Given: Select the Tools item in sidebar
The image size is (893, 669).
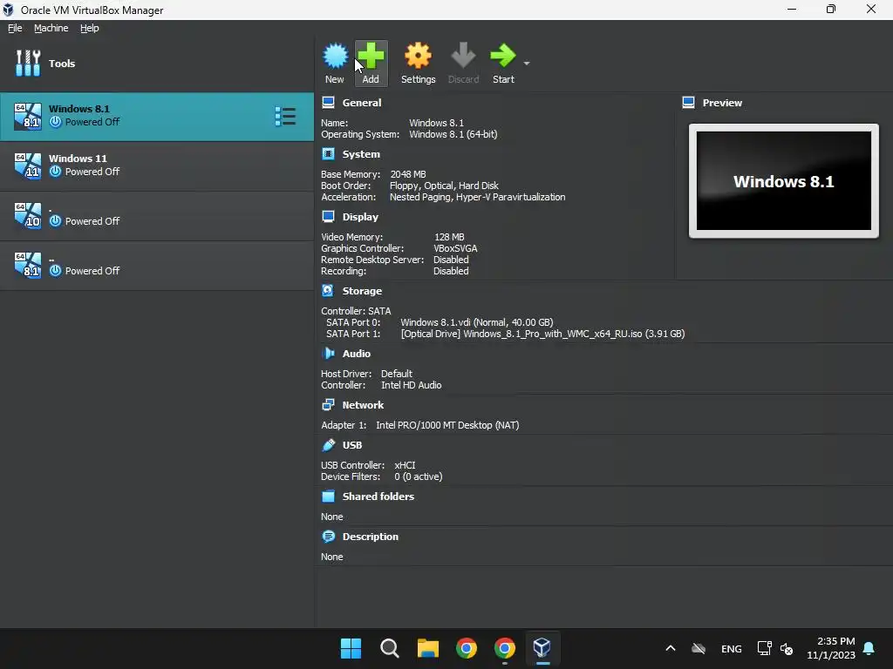Looking at the screenshot, I should pos(157,63).
